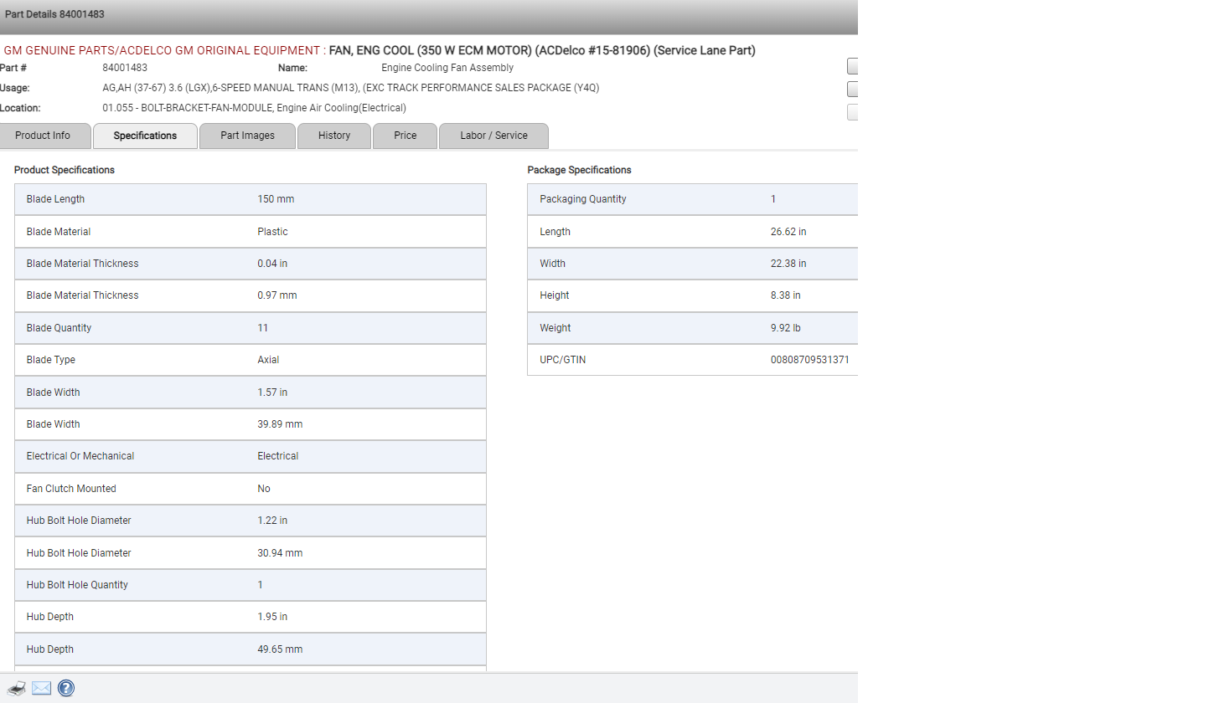Select the Blade Type Axial row

(x=250, y=360)
